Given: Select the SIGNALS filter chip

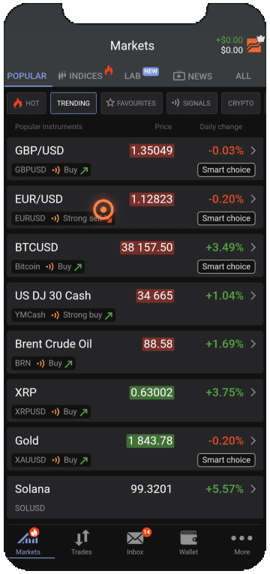Looking at the screenshot, I should (192, 104).
